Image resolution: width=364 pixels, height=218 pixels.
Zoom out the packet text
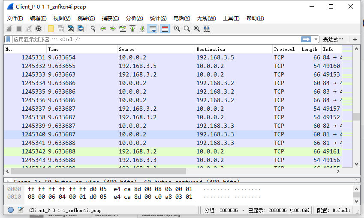[187, 29]
